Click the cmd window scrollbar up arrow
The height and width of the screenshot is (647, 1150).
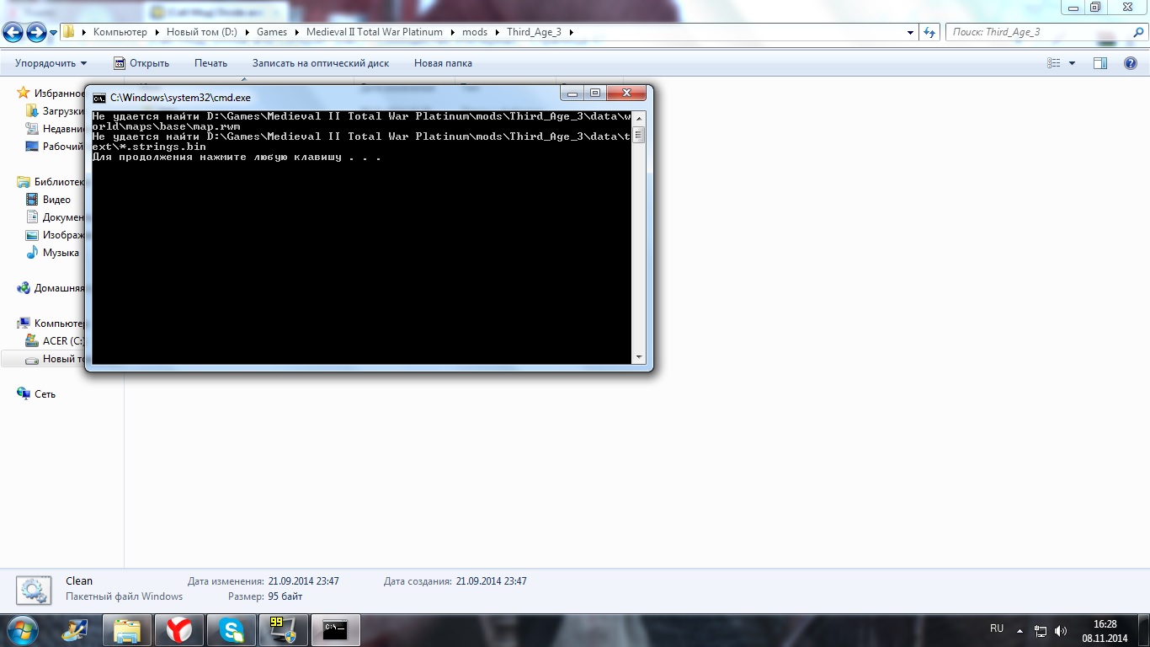pyautogui.click(x=639, y=118)
